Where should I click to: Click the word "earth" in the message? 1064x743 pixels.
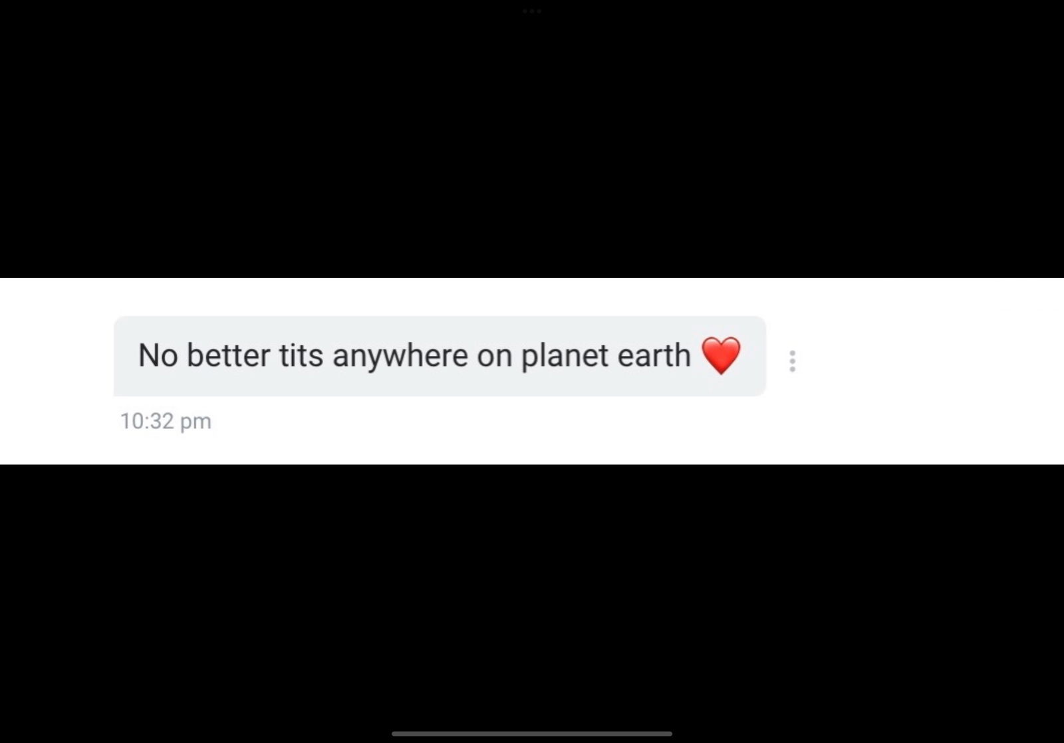click(x=654, y=355)
